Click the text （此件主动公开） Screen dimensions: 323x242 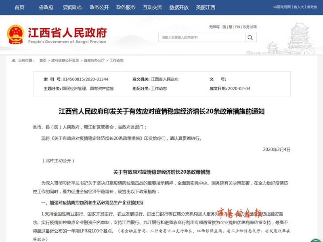coord(58,161)
